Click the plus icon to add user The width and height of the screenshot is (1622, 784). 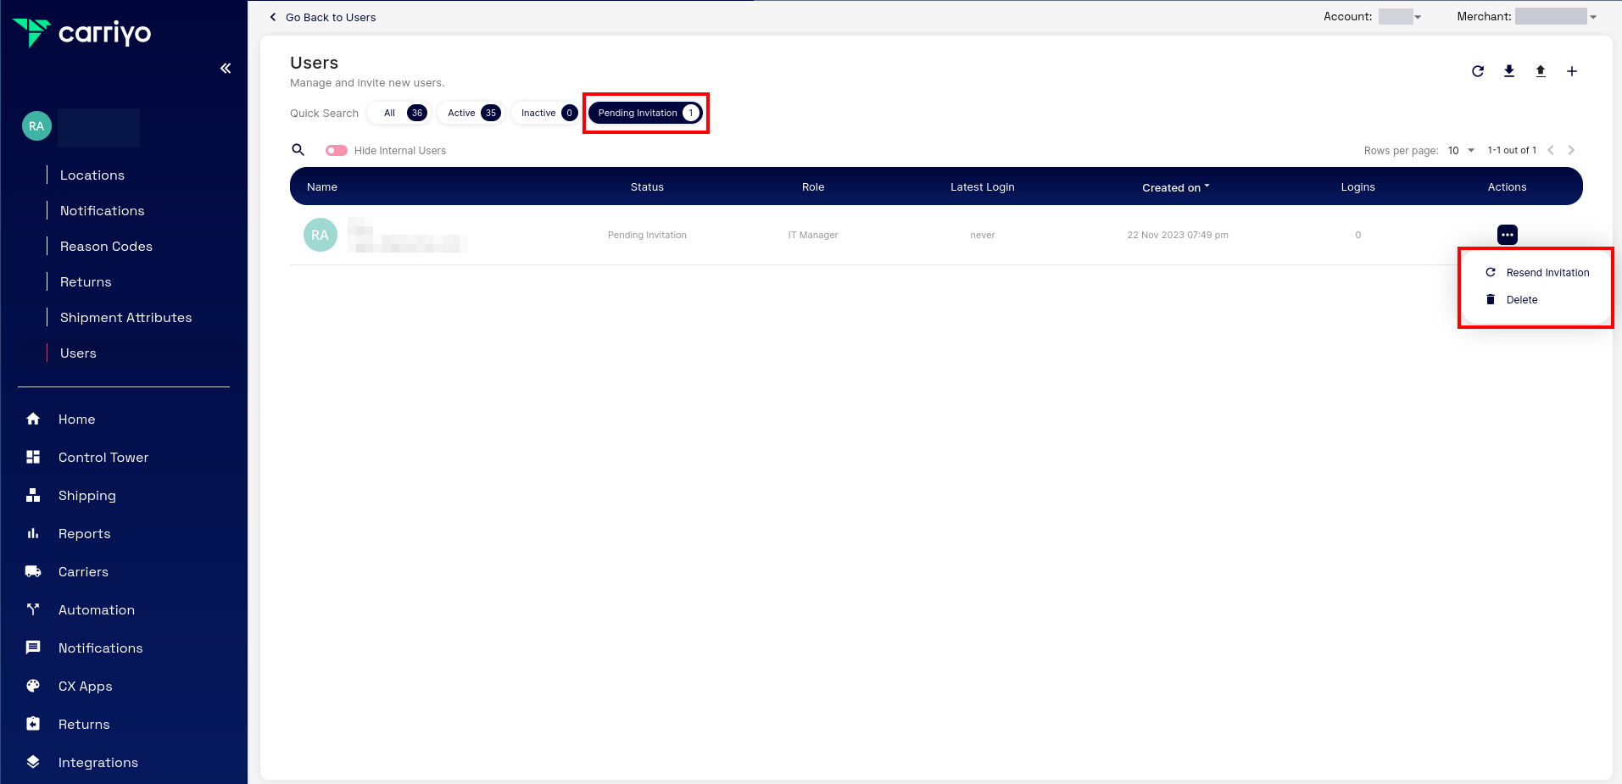(x=1572, y=71)
